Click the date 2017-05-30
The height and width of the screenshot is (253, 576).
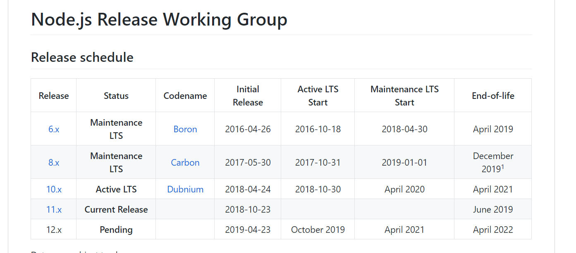[248, 162]
